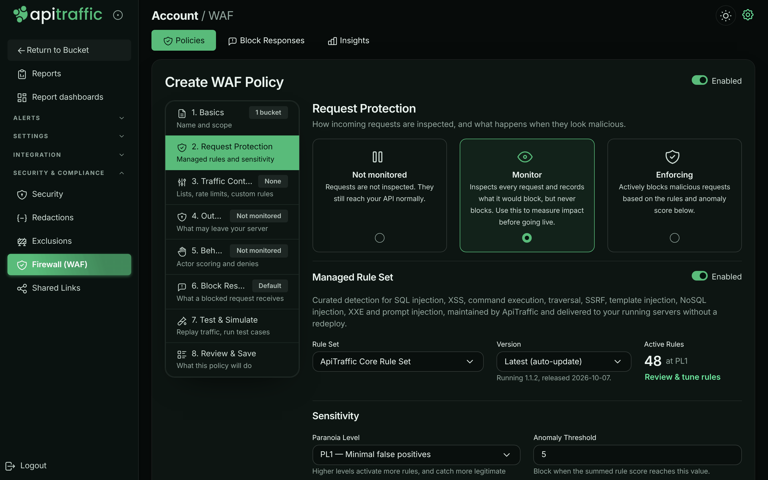Open the Version dropdown
Viewport: 768px width, 480px height.
[564, 361]
